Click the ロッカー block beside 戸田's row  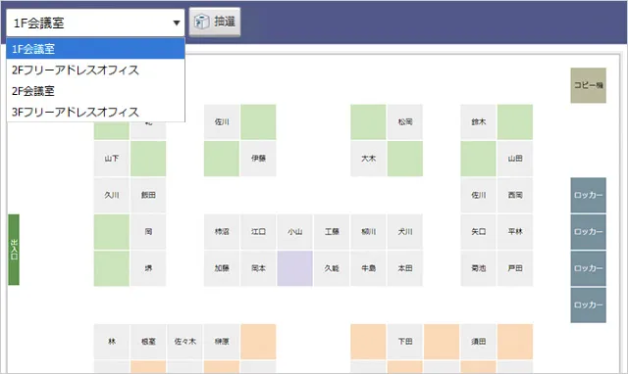point(588,268)
